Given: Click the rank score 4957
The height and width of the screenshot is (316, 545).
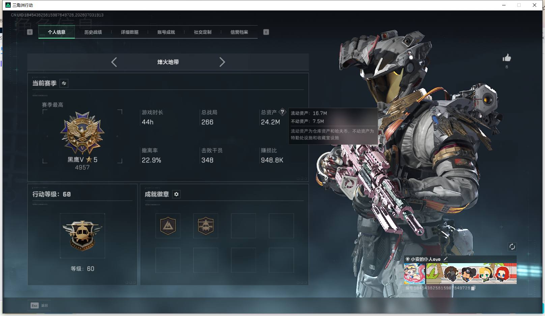Looking at the screenshot, I should [82, 168].
